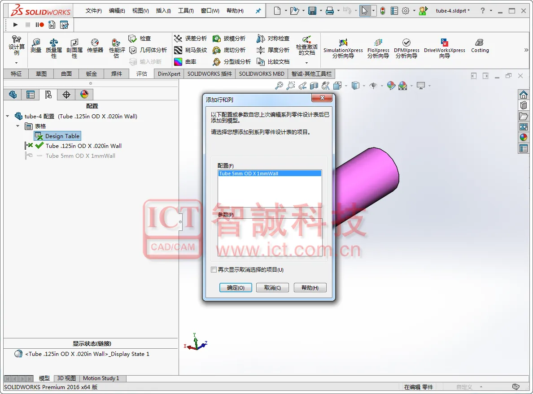Click the Select cursor tool in title toolbar
533x394 pixels.
(x=365, y=11)
